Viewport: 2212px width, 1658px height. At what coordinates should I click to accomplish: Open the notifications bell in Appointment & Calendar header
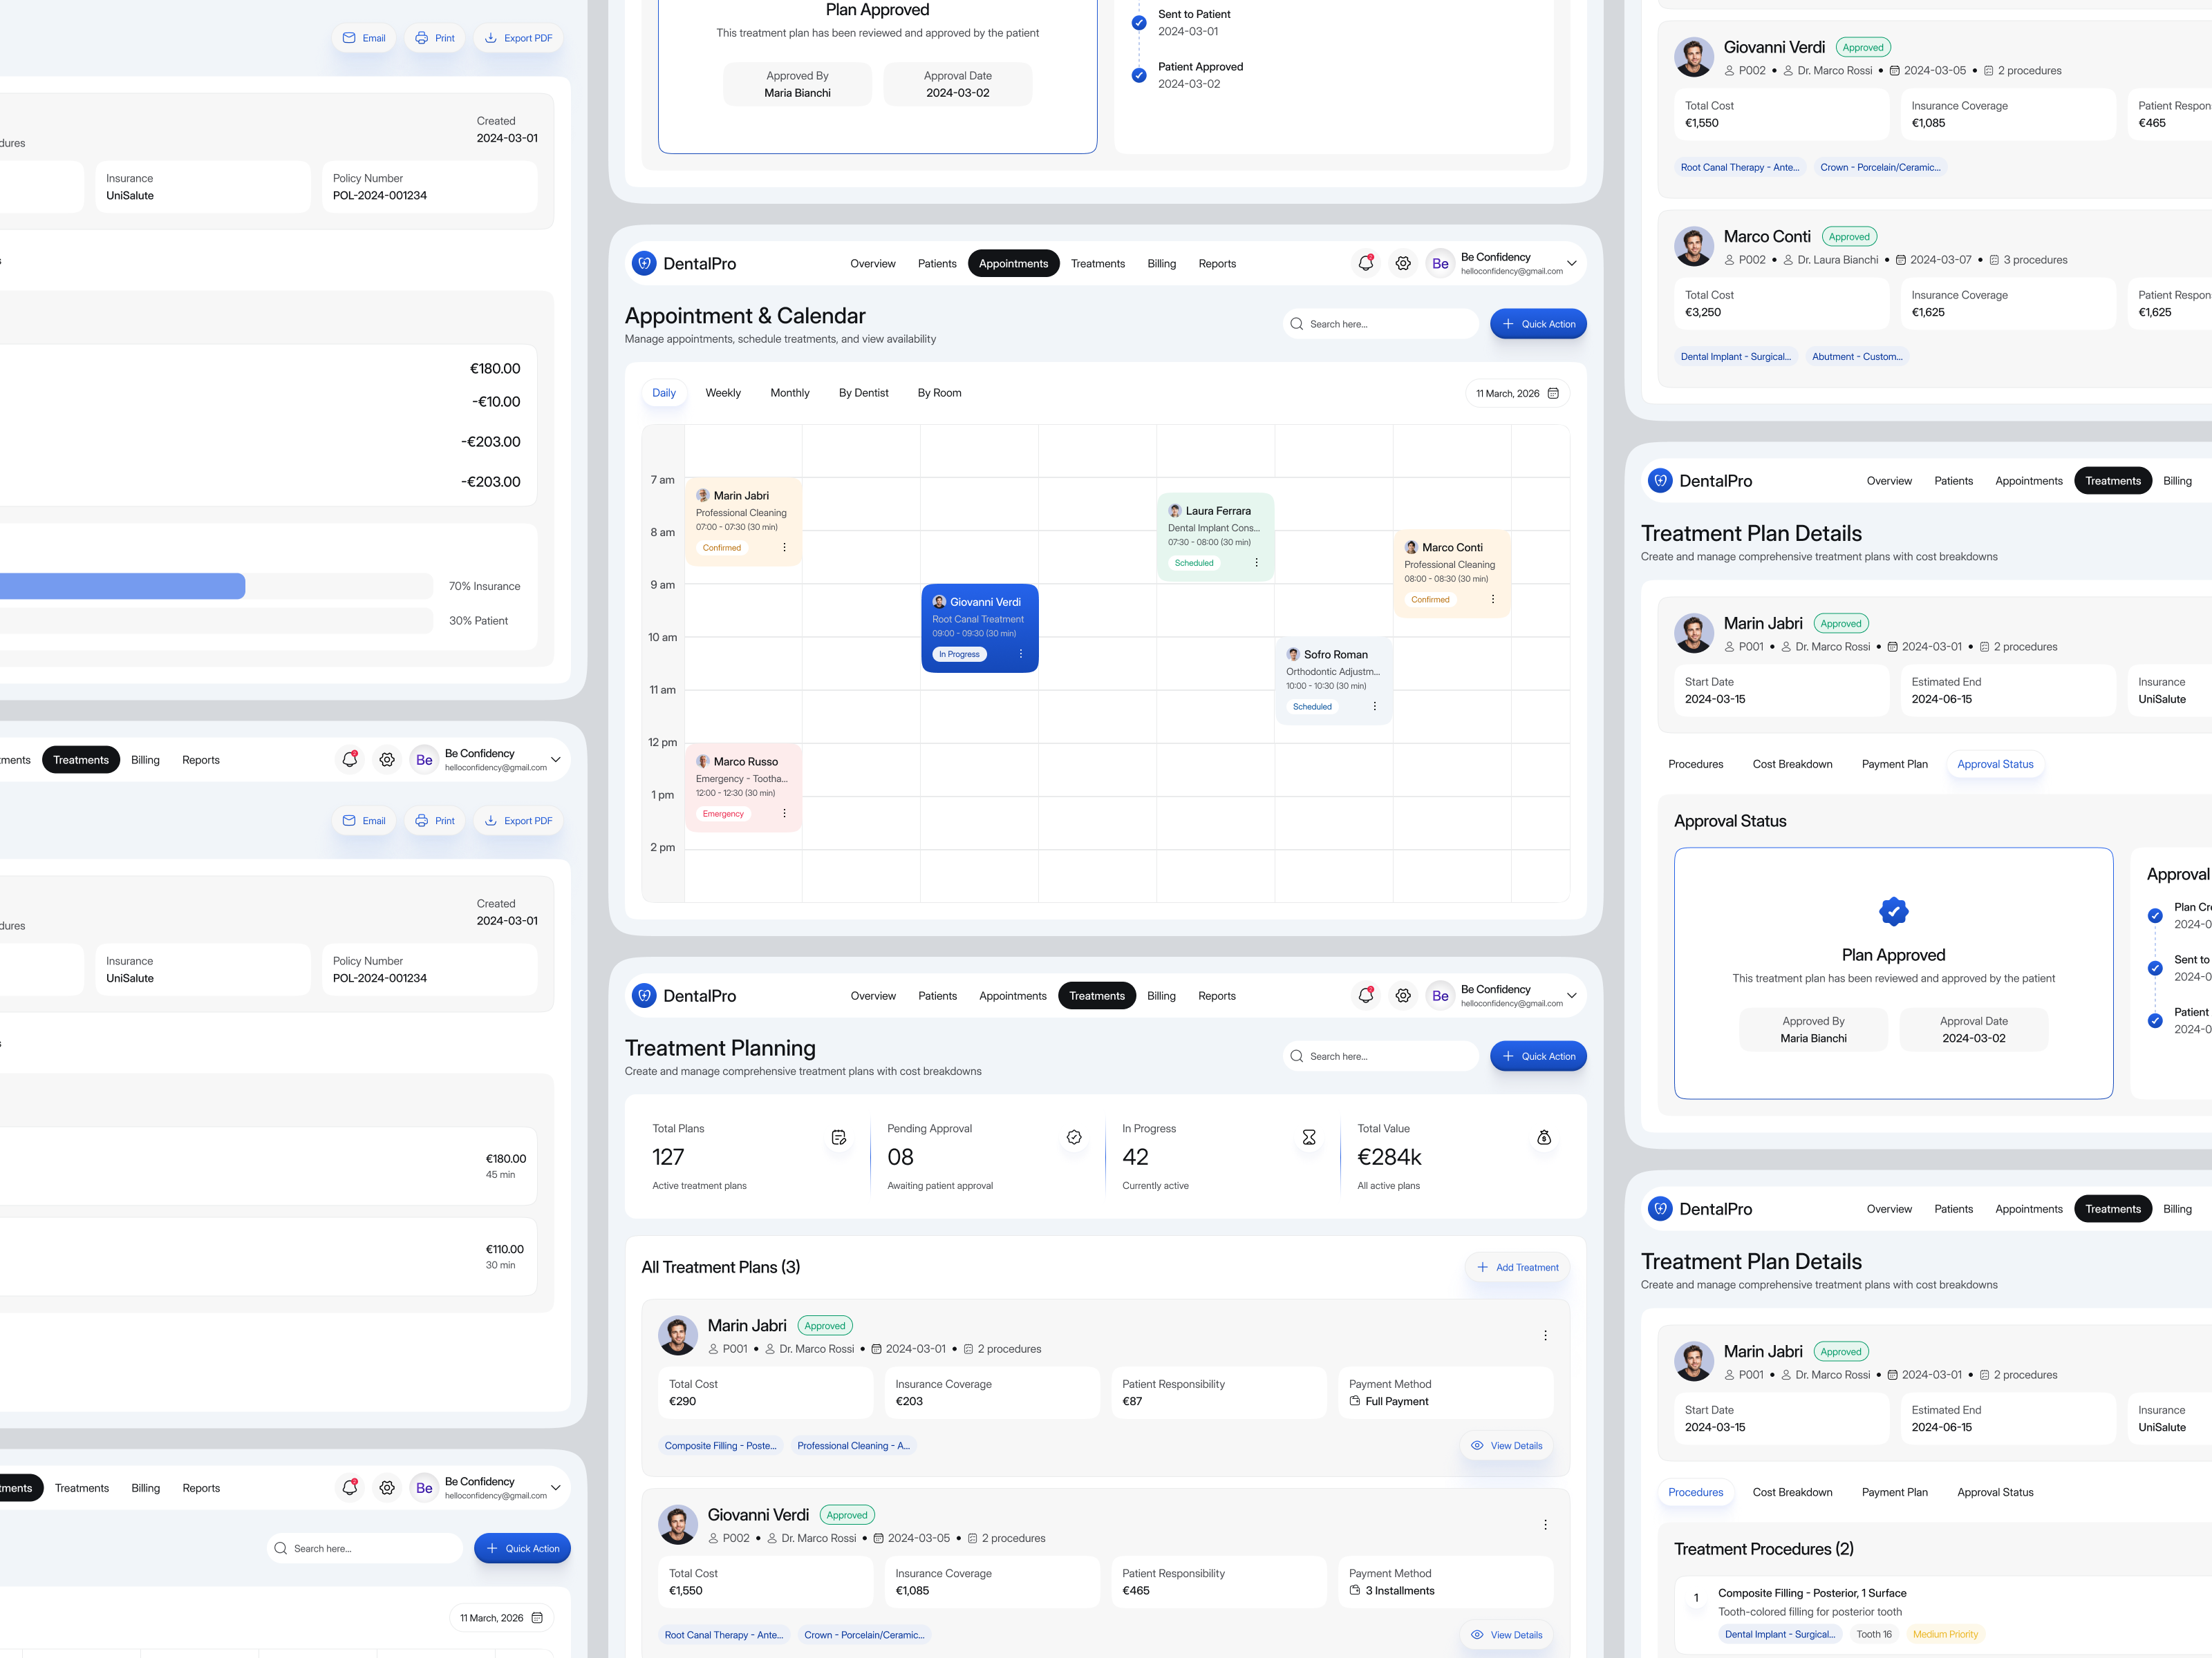click(1365, 263)
